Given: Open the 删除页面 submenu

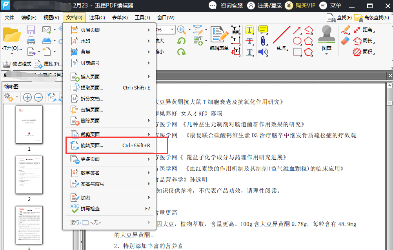Looking at the screenshot, I should coord(110,121).
